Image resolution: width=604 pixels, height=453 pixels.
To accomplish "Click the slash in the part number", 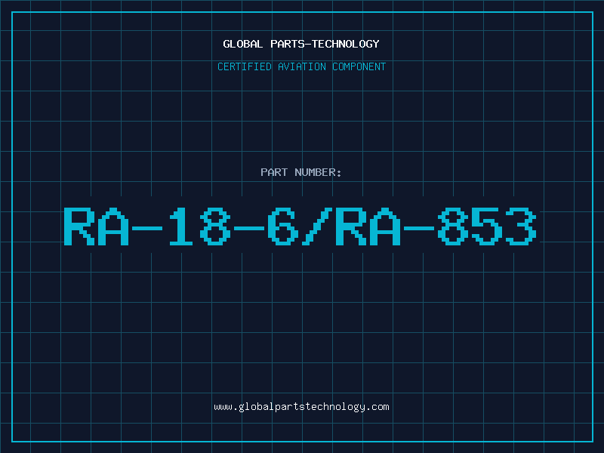I will pos(317,226).
